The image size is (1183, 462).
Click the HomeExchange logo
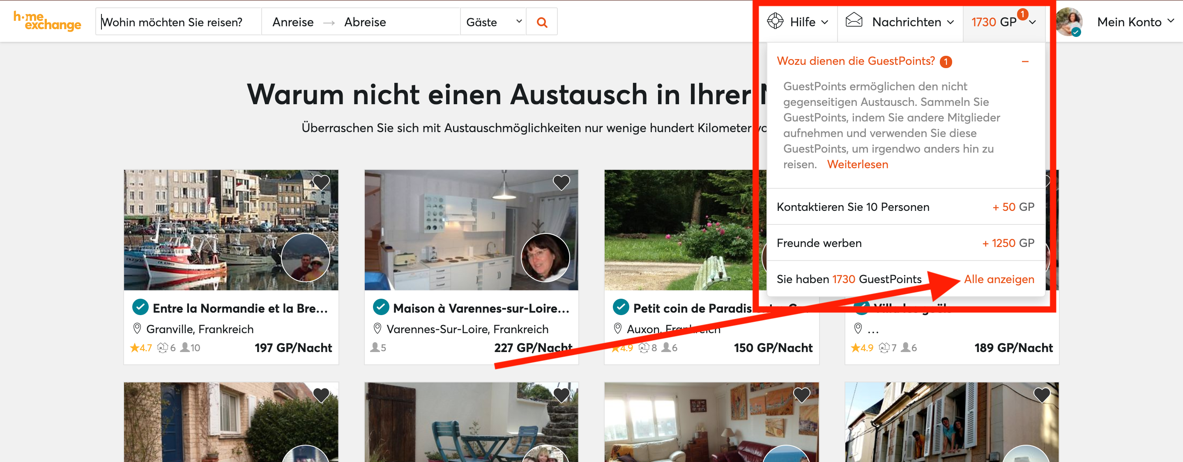47,21
